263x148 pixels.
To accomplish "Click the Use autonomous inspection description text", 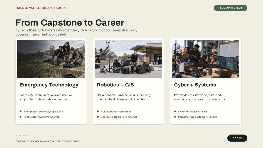I will (x=123, y=97).
